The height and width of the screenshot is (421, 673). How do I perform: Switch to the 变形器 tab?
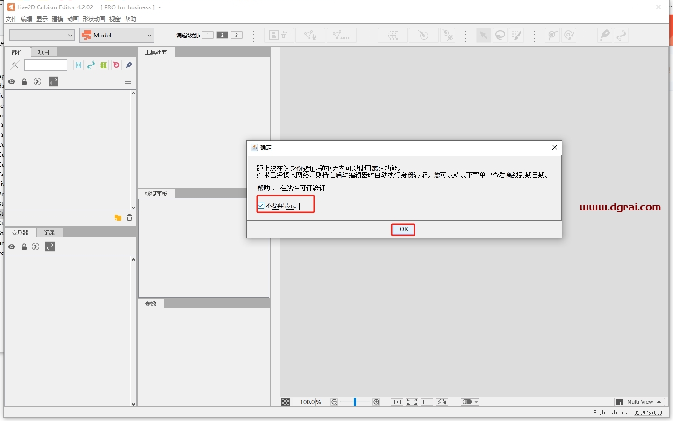pos(21,232)
